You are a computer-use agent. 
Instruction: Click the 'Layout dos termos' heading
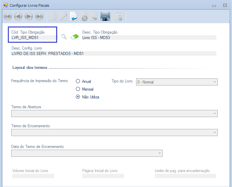pyautogui.click(x=30, y=68)
